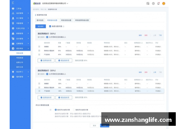Grab the 用例执行覆盖率 row handle in 50% section
179x129 pixels.
click(39, 51)
